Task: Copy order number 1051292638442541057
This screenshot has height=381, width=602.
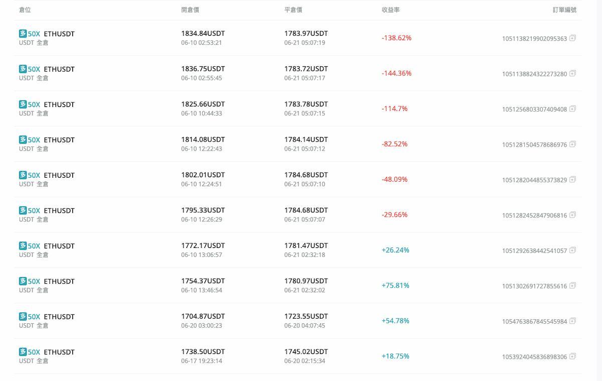Action: [x=572, y=250]
